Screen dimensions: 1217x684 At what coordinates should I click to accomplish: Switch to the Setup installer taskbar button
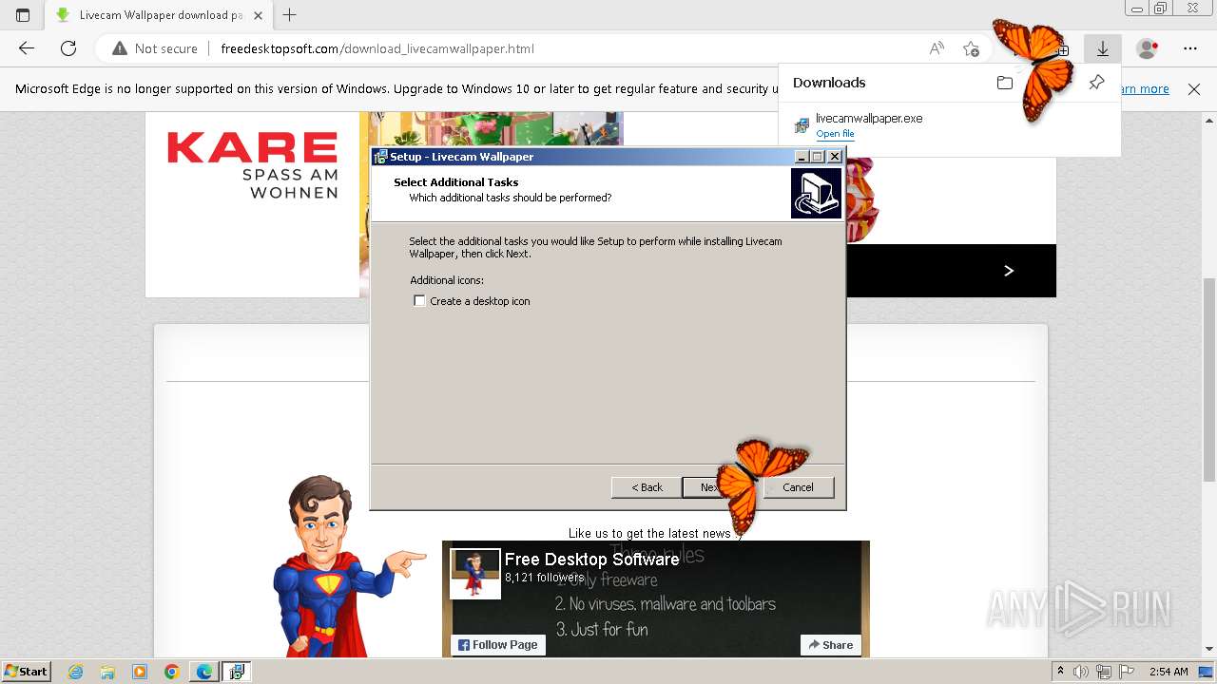pyautogui.click(x=237, y=672)
